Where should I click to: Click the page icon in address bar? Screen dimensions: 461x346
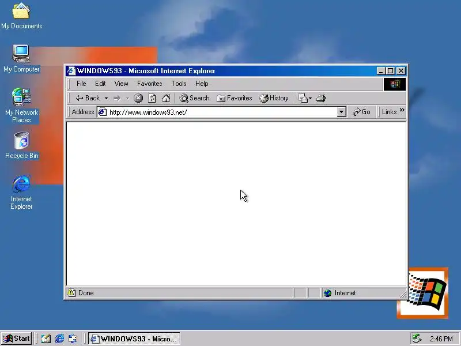[x=102, y=112]
